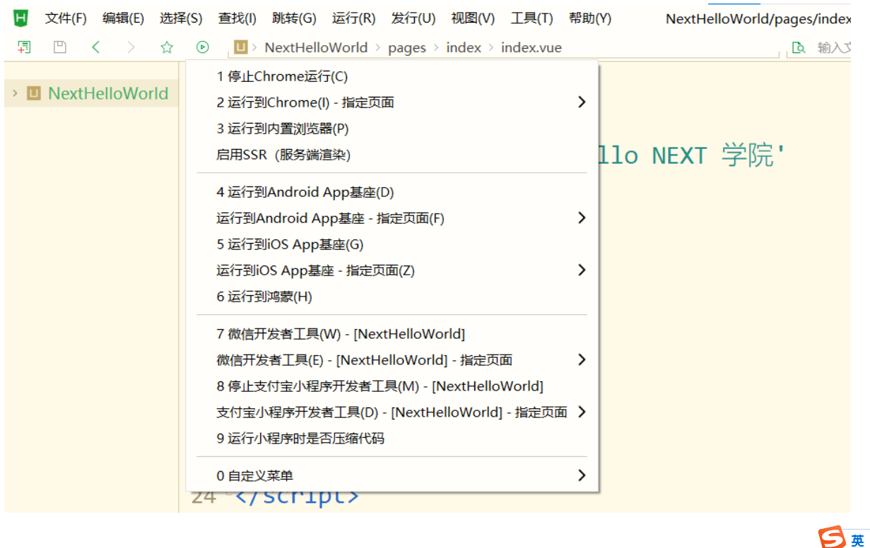Click index.vue in the breadcrumb path
The width and height of the screenshot is (870, 548).
tap(531, 47)
